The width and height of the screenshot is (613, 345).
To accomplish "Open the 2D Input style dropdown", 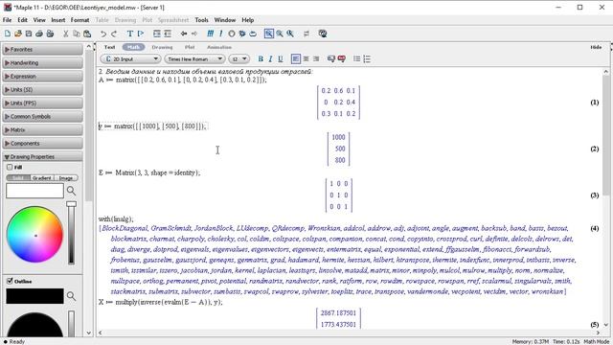I will 130,59.
